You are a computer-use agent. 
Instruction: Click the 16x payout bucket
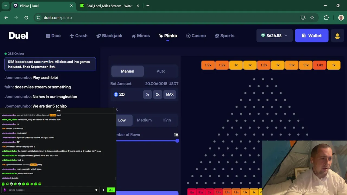pyautogui.click(x=192, y=192)
